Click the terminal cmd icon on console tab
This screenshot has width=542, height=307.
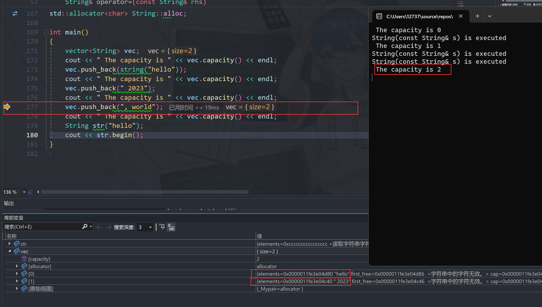tap(379, 16)
